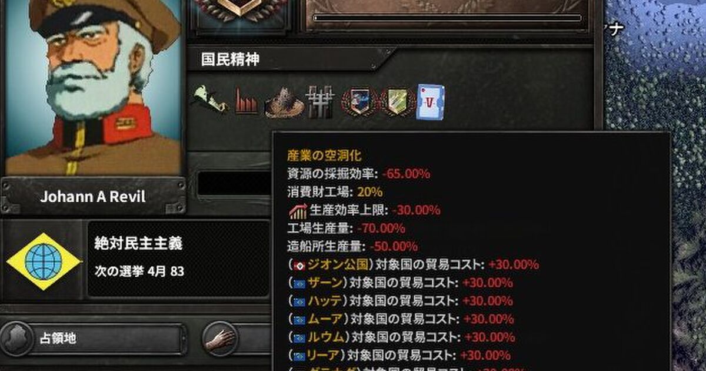This screenshot has height=371, width=706.
Task: Click the progress bar at the top
Action: point(447,18)
